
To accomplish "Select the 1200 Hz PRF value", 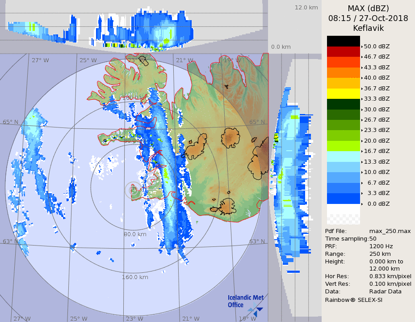I will 381,246.
